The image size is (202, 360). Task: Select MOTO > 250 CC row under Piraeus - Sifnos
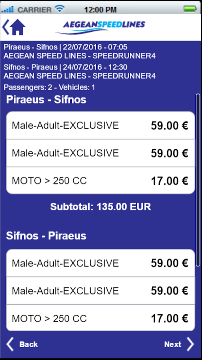[x=100, y=180]
